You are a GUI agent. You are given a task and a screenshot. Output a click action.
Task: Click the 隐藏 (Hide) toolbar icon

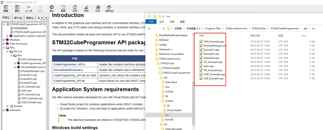pyautogui.click(x=6, y=9)
